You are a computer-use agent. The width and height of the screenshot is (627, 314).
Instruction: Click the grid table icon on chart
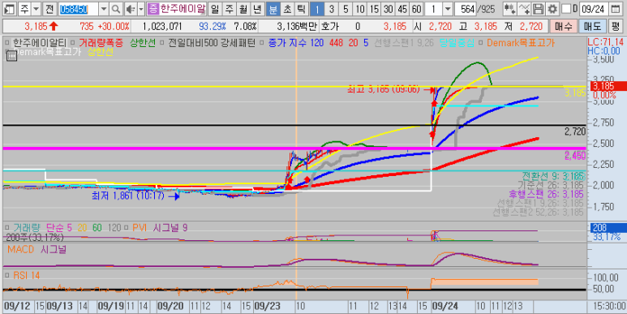coord(11,56)
